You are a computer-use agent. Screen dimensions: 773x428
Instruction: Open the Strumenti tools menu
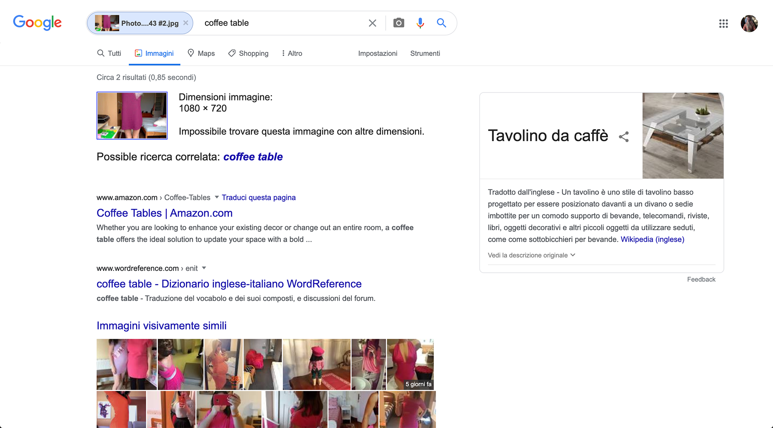tap(425, 53)
